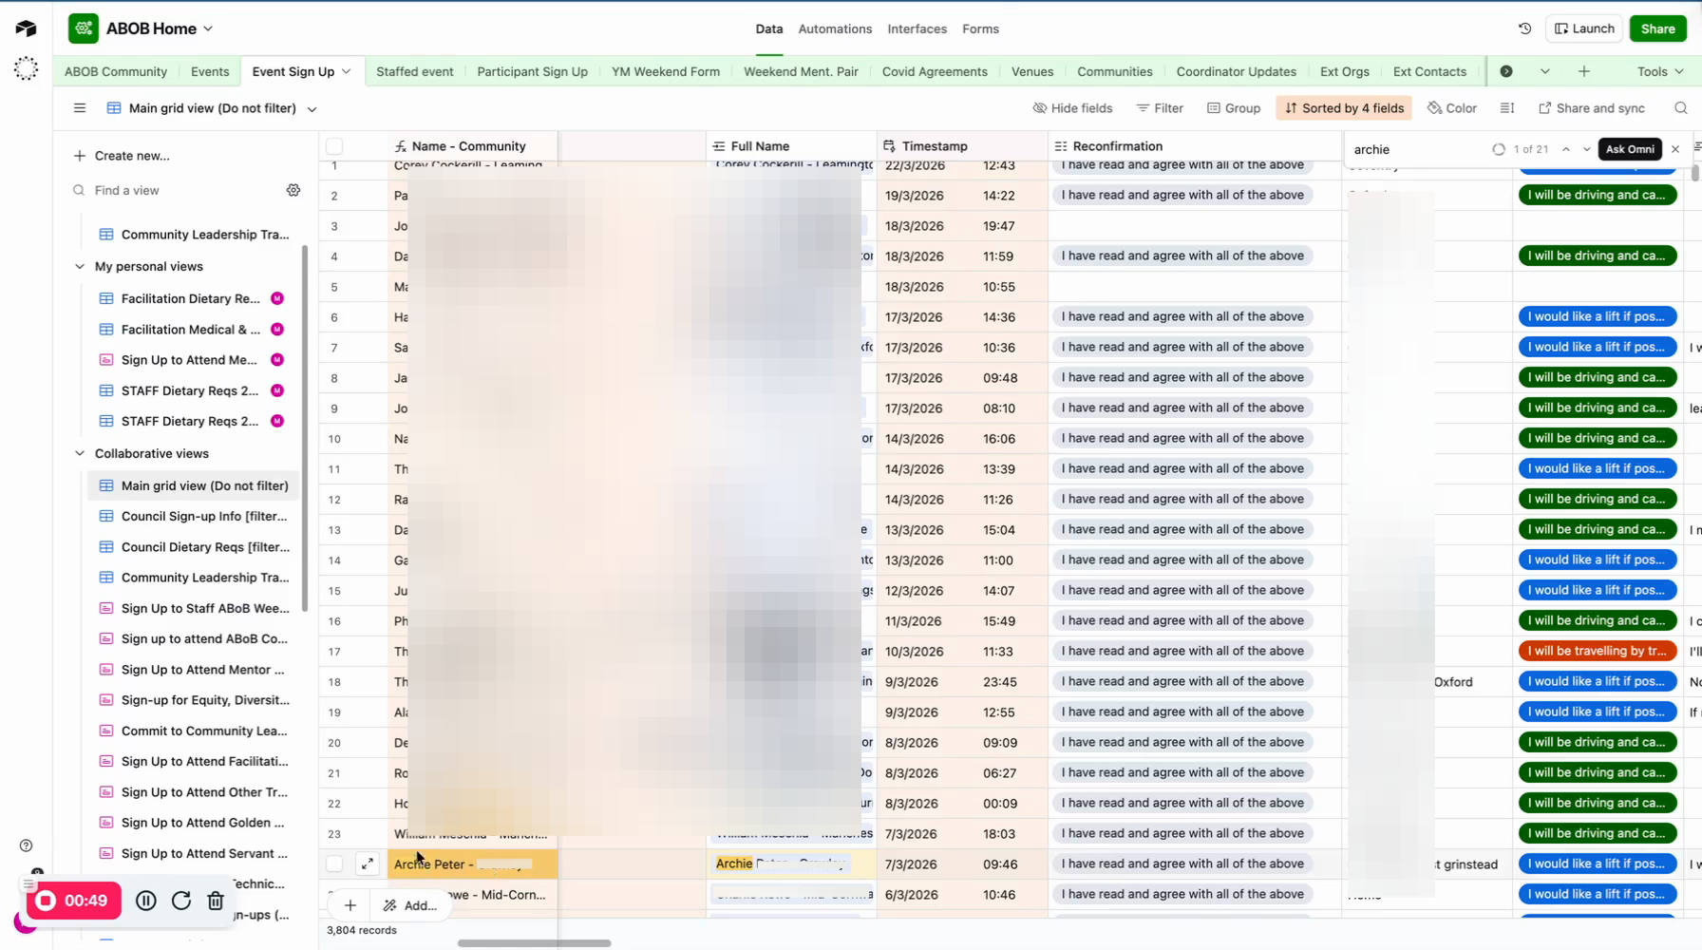Hide fields in the grid view
The height and width of the screenshot is (950, 1702).
[x=1072, y=108]
